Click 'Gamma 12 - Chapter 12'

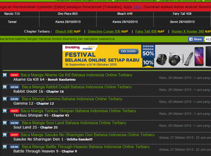pyautogui.click(x=34, y=104)
